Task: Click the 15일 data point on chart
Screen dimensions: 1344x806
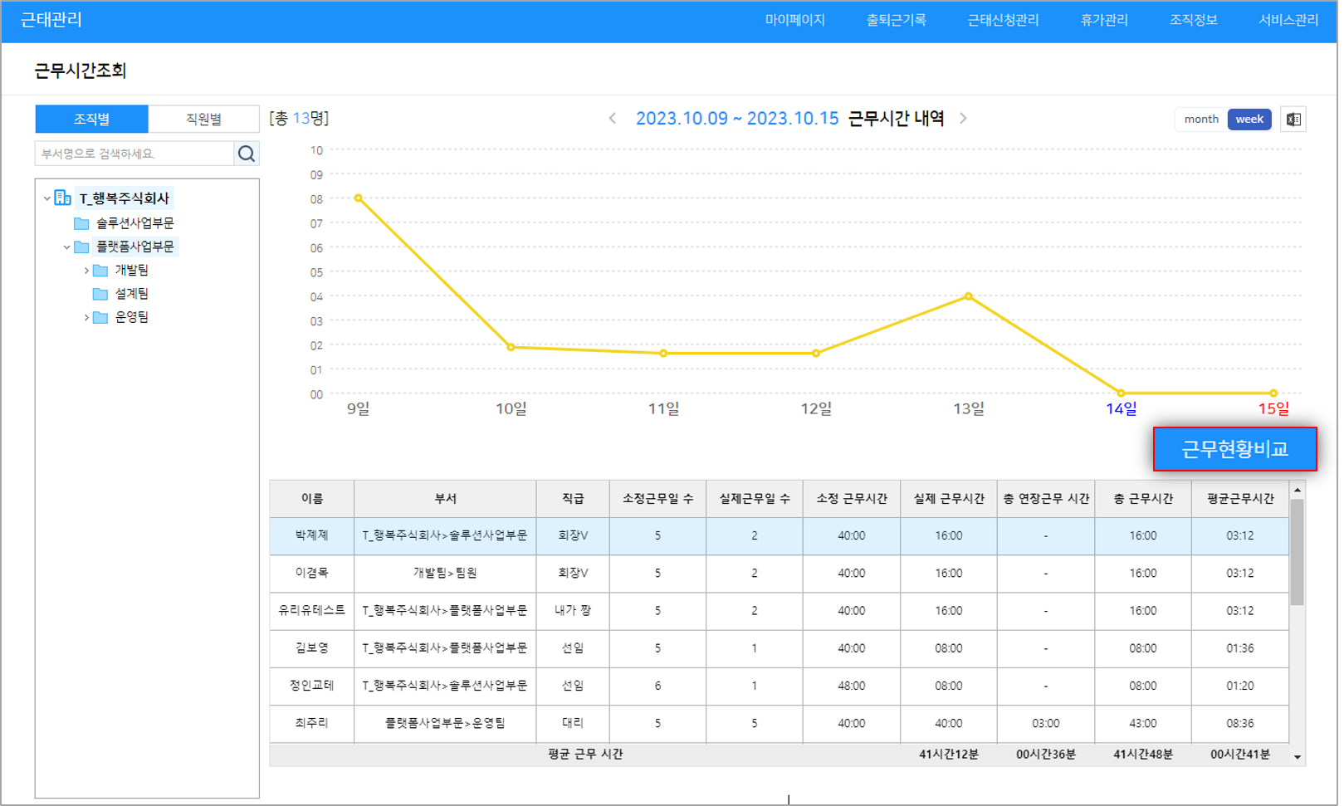Action: (x=1273, y=393)
